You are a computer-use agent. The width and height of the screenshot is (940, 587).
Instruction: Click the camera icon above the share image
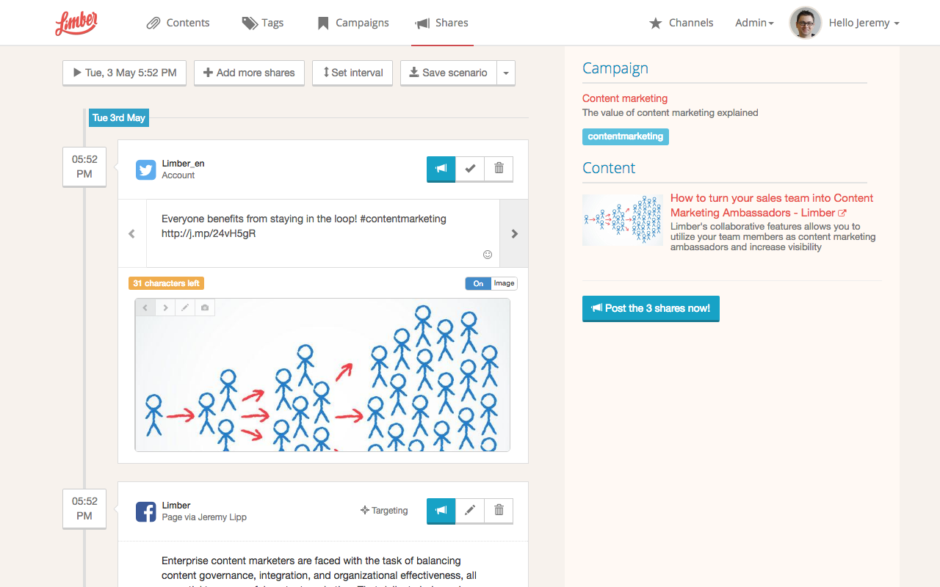click(x=205, y=308)
